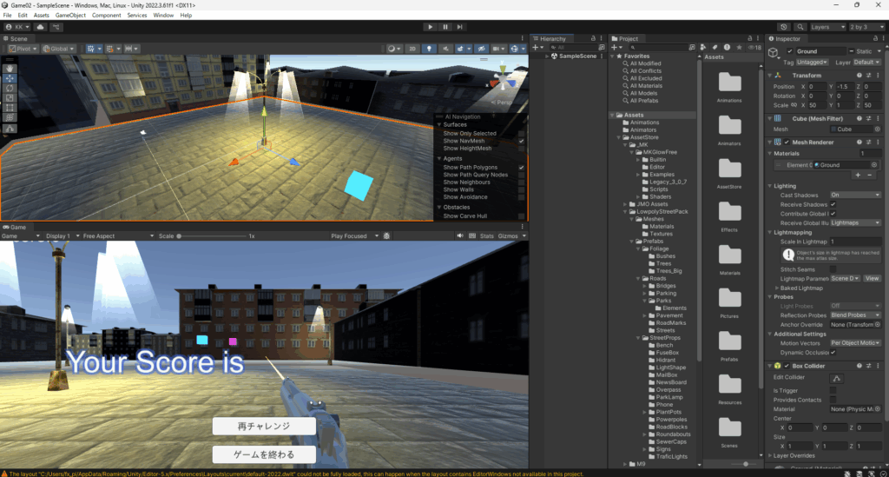Open the Layers dropdown
Screen dimensions: 889x477
(828, 27)
